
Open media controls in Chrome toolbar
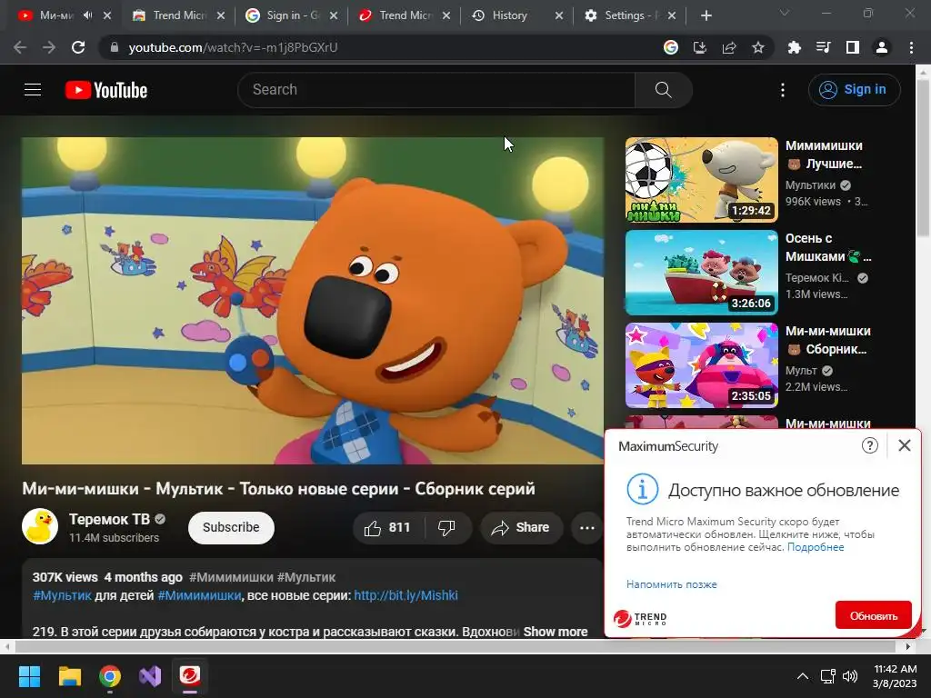point(823,47)
